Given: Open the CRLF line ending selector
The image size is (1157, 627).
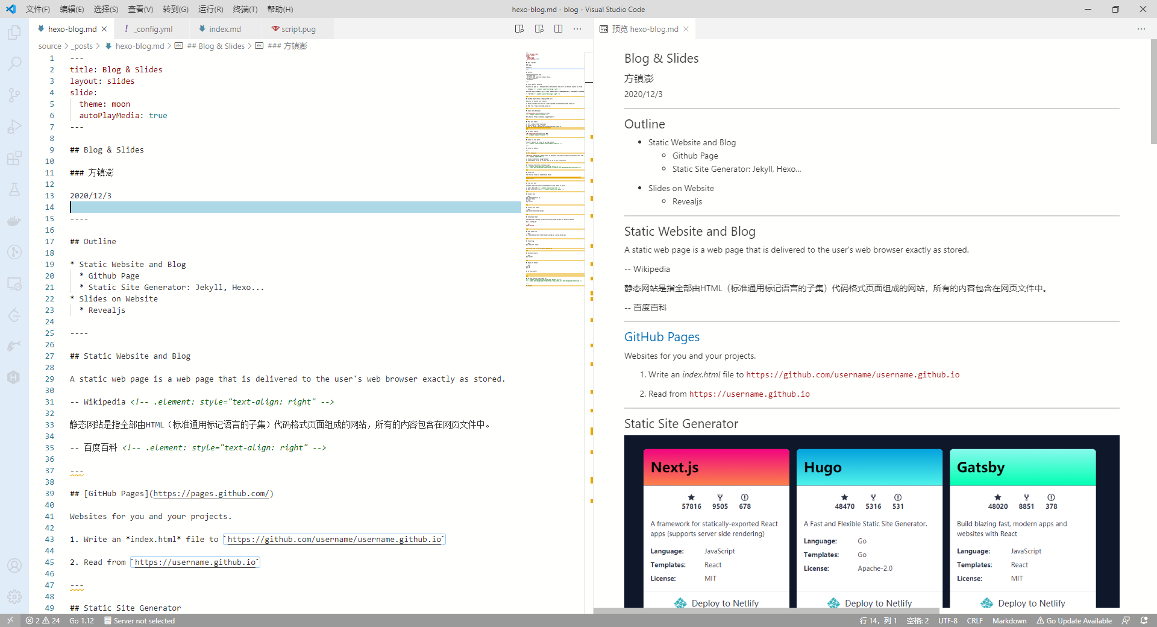Looking at the screenshot, I should (x=974, y=620).
